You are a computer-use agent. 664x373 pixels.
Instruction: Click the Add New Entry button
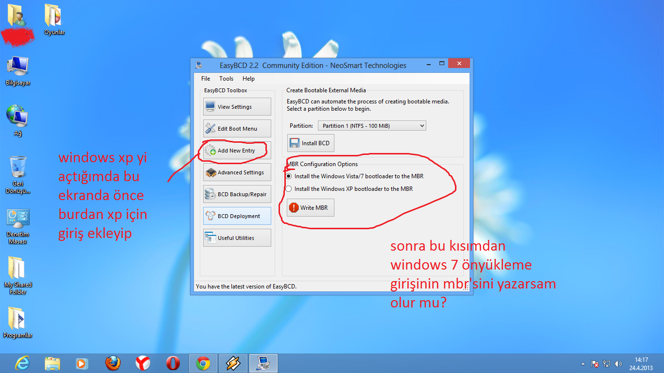pos(237,151)
